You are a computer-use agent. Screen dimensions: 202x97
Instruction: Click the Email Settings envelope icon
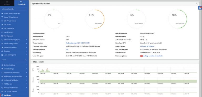pyautogui.click(x=2, y=69)
